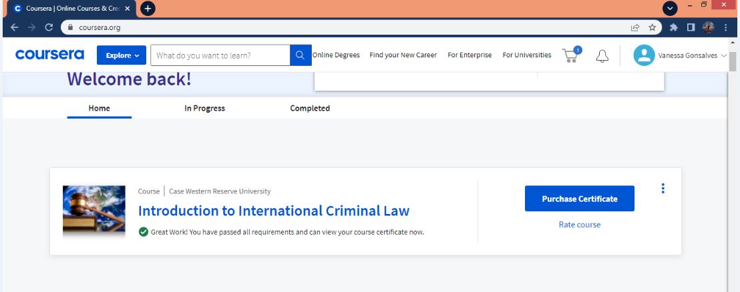Bookmark this page with the star icon
Image resolution: width=740 pixels, height=292 pixels.
point(653,27)
